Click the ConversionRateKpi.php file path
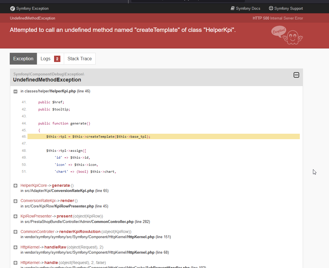This screenshot has height=268, width=329. tap(64, 191)
